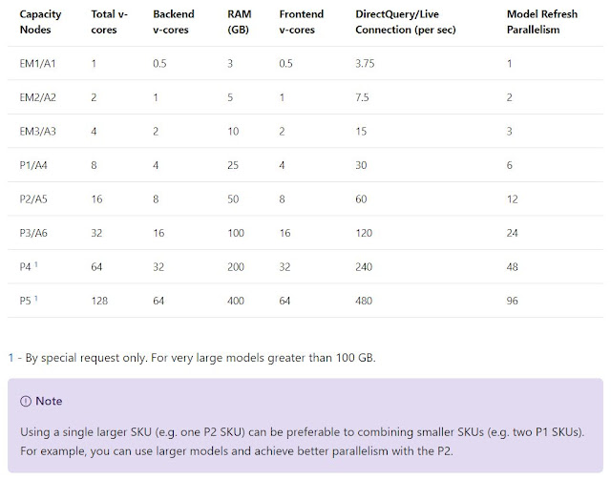Screen dimensions: 611x480
Task: Select the Capacity Nodes column header
Action: [41, 22]
